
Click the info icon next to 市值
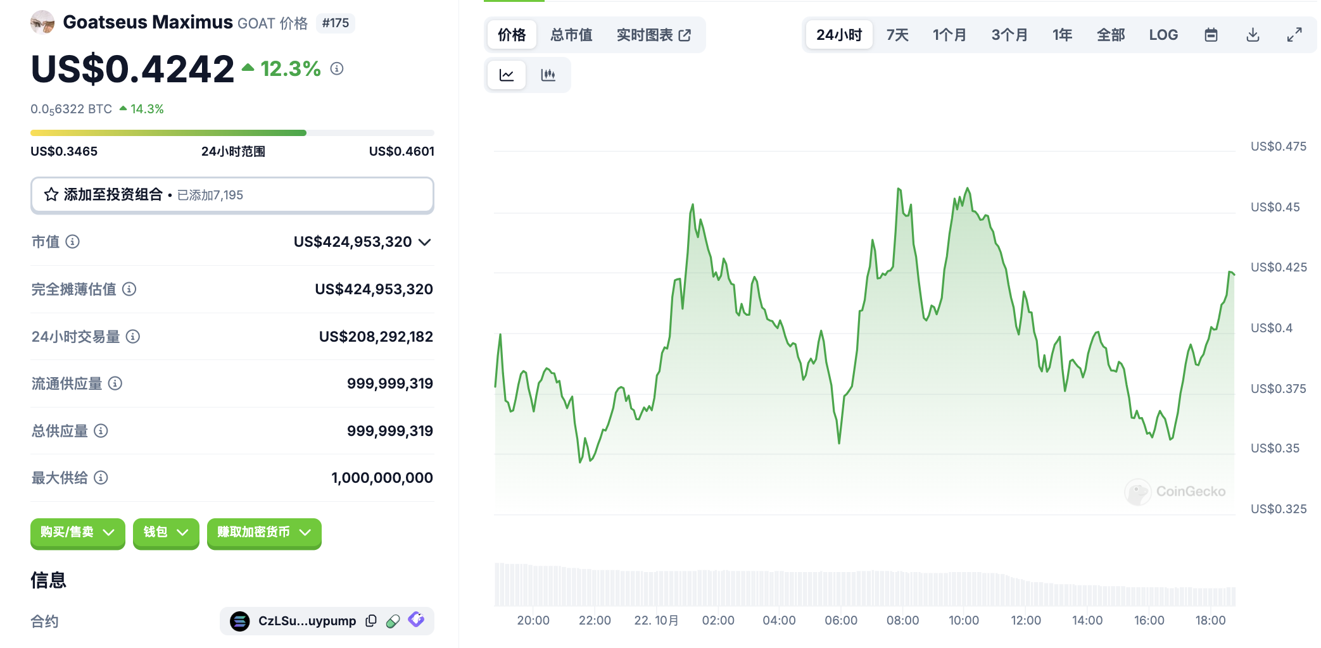tap(73, 242)
